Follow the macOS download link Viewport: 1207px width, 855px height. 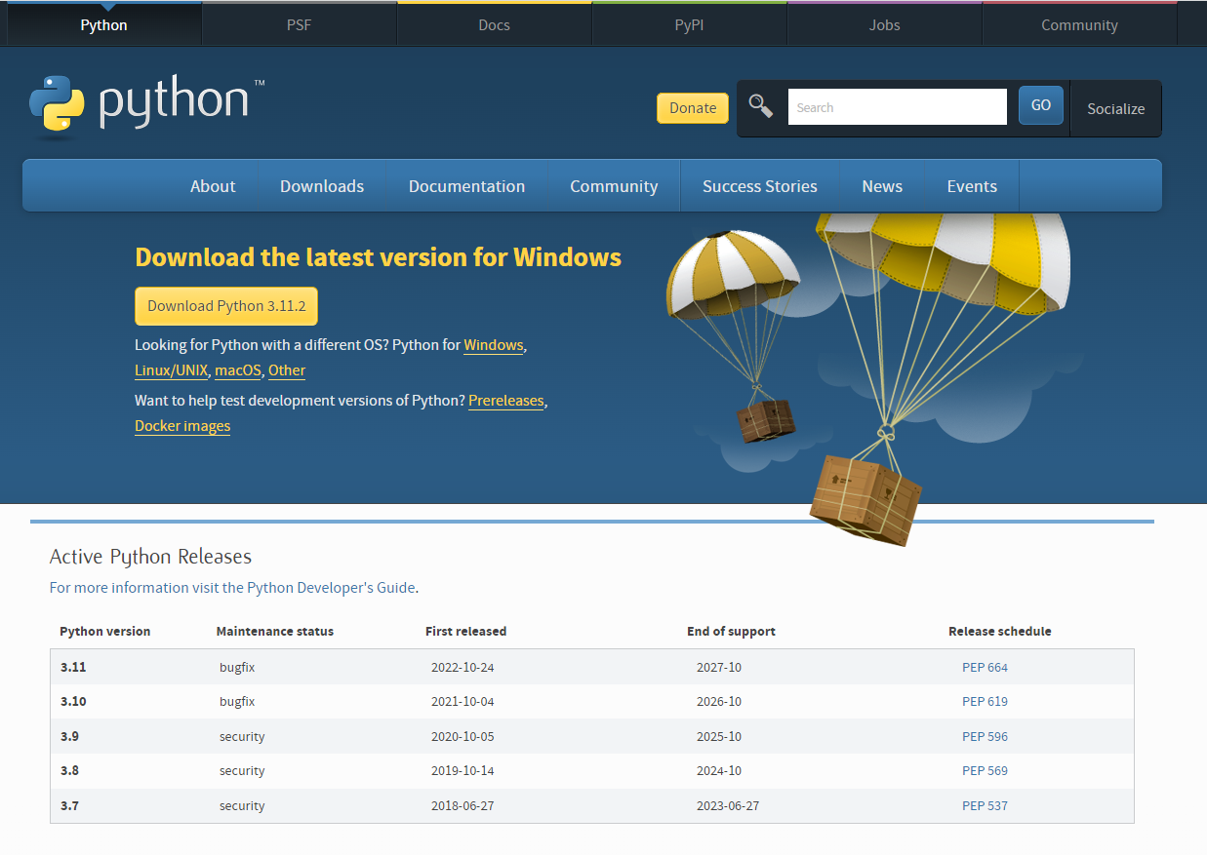(238, 370)
